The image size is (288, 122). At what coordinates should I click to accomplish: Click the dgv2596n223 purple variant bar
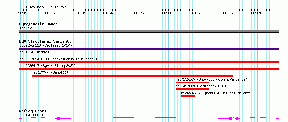[x=149, y=49]
